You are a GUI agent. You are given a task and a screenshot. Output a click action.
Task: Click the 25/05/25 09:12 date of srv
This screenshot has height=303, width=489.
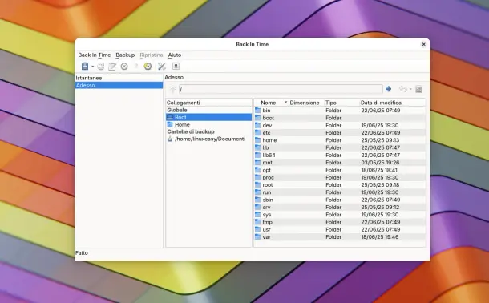click(x=380, y=208)
